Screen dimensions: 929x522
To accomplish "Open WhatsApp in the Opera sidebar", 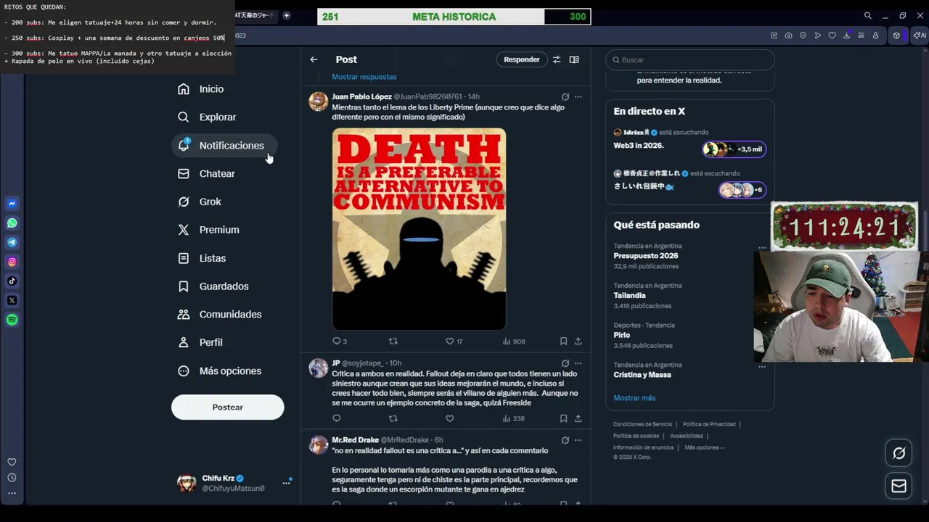I will tap(12, 223).
